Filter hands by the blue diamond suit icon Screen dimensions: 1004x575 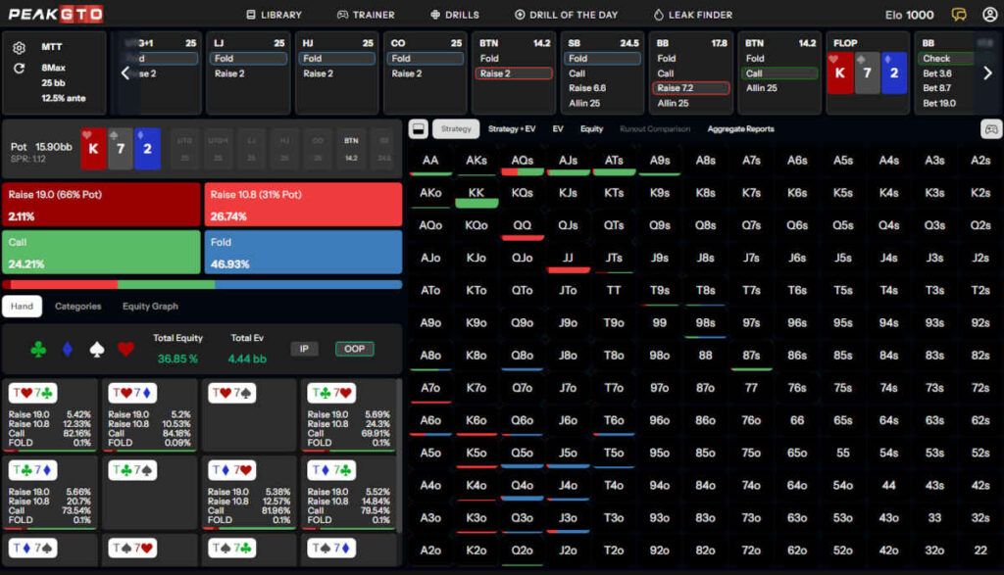67,348
